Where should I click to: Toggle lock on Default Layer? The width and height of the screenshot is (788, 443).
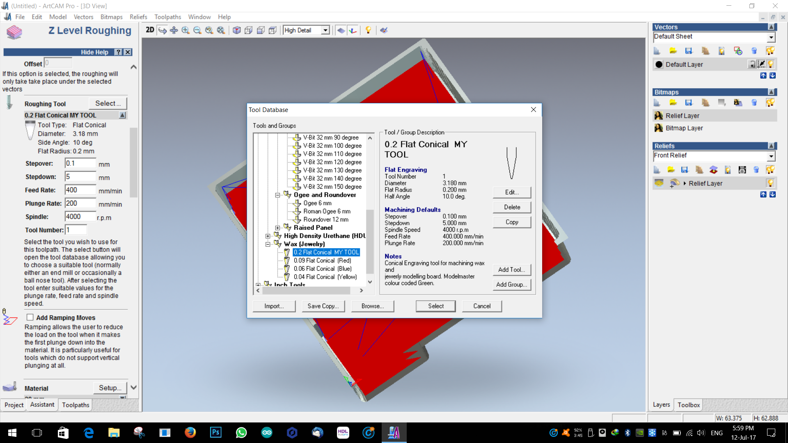pos(752,64)
